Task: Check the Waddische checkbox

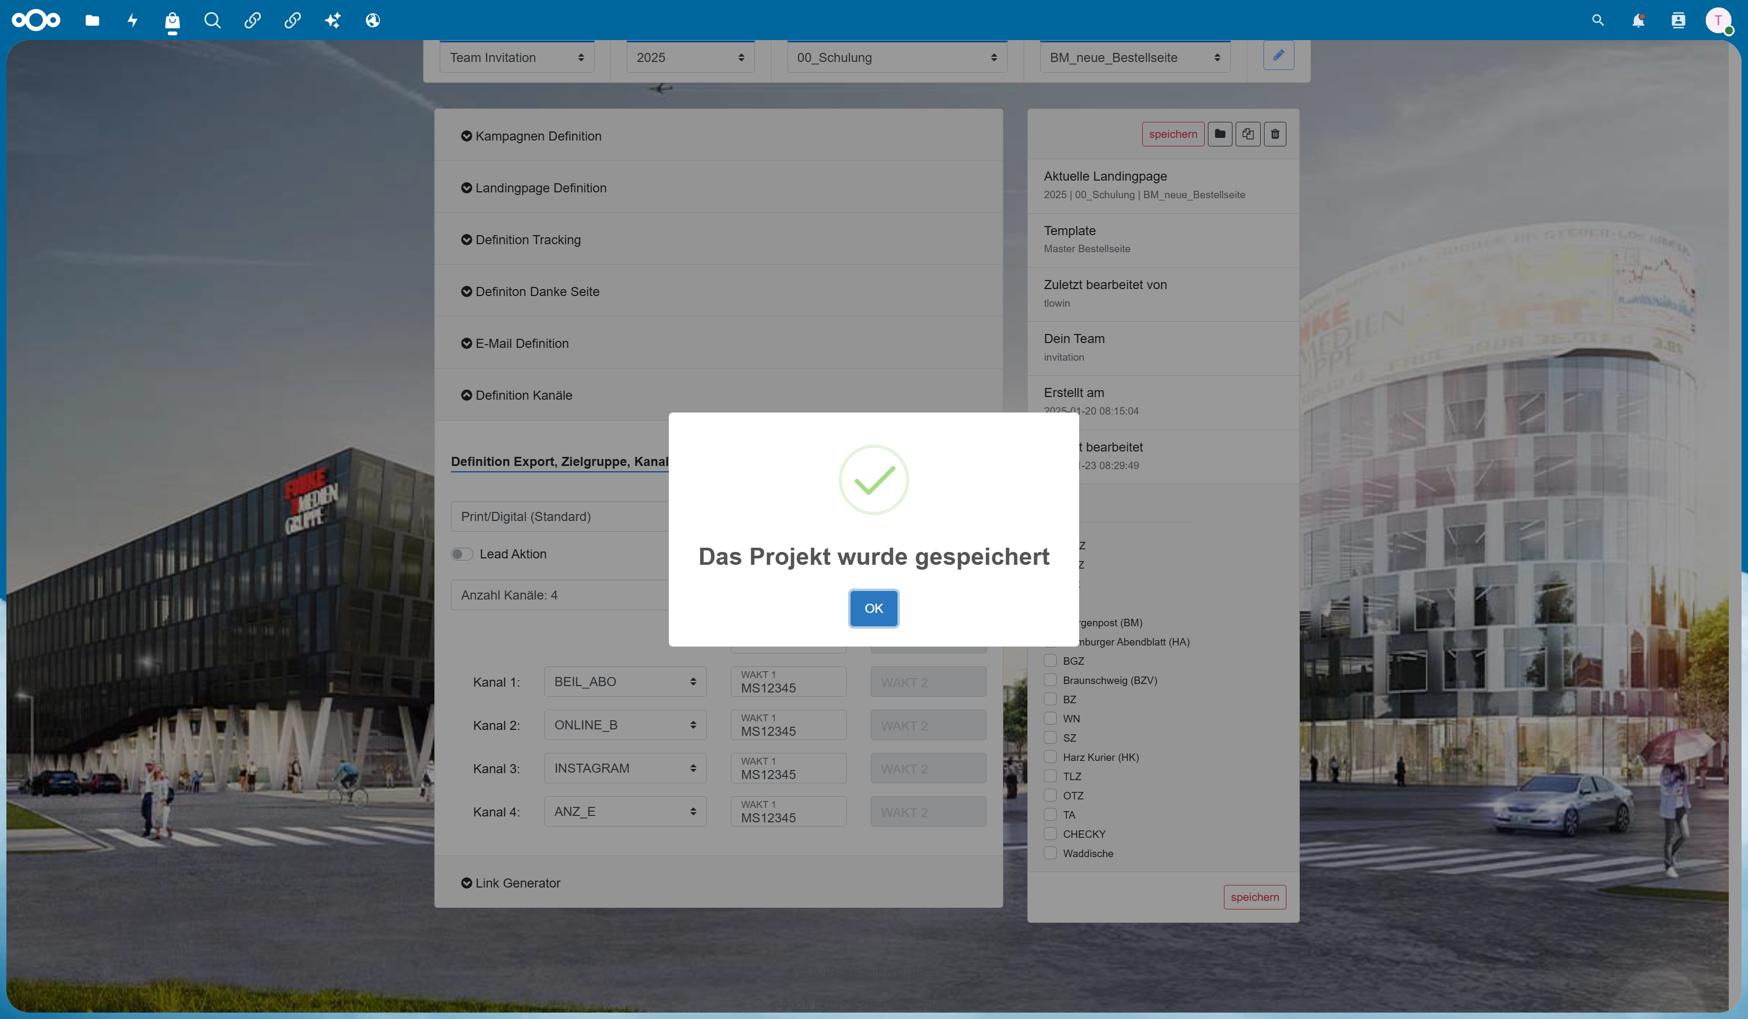Action: coord(1050,853)
